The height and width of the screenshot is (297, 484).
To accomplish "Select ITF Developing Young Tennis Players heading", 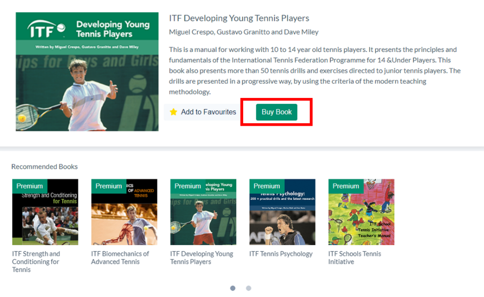I will (x=239, y=18).
